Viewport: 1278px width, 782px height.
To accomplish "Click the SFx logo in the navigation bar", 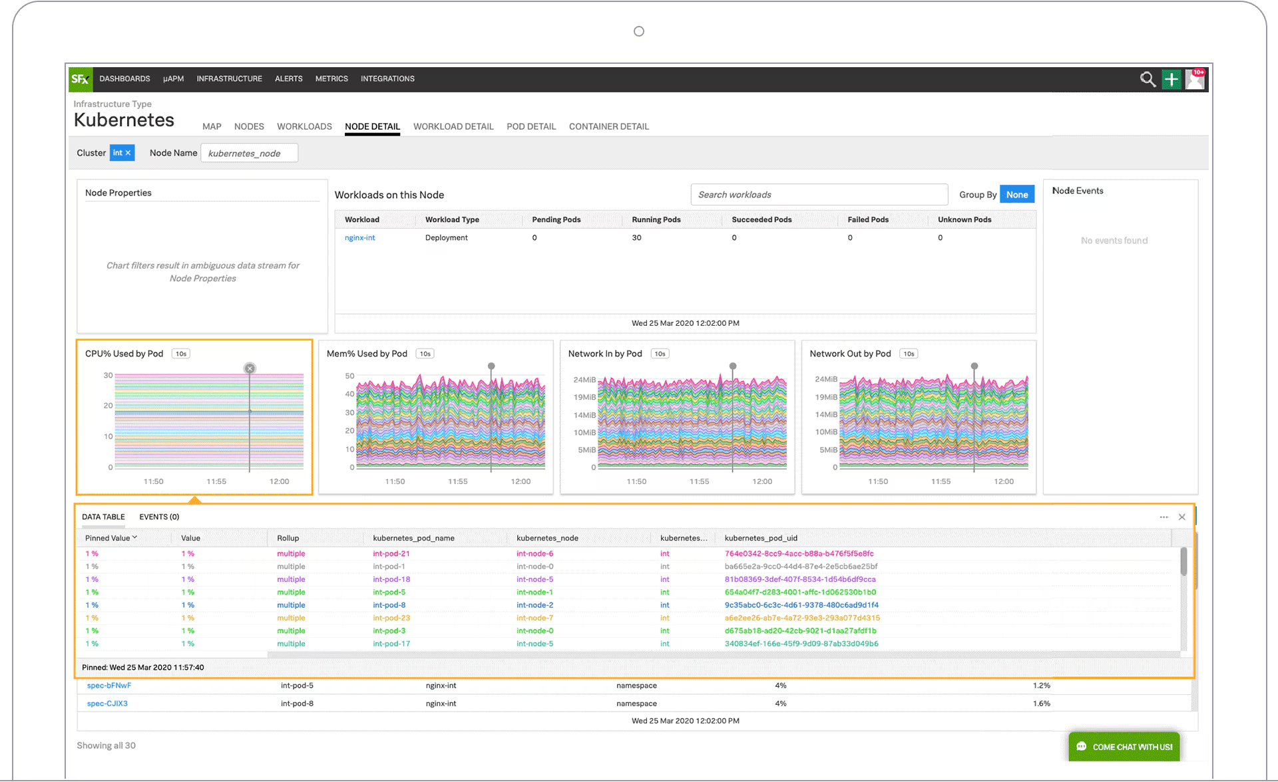I will click(x=80, y=79).
